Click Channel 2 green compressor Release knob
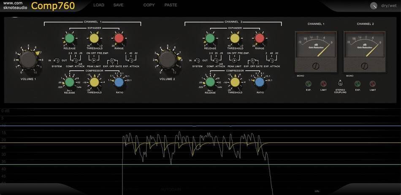401x195 pixels. (210, 82)
